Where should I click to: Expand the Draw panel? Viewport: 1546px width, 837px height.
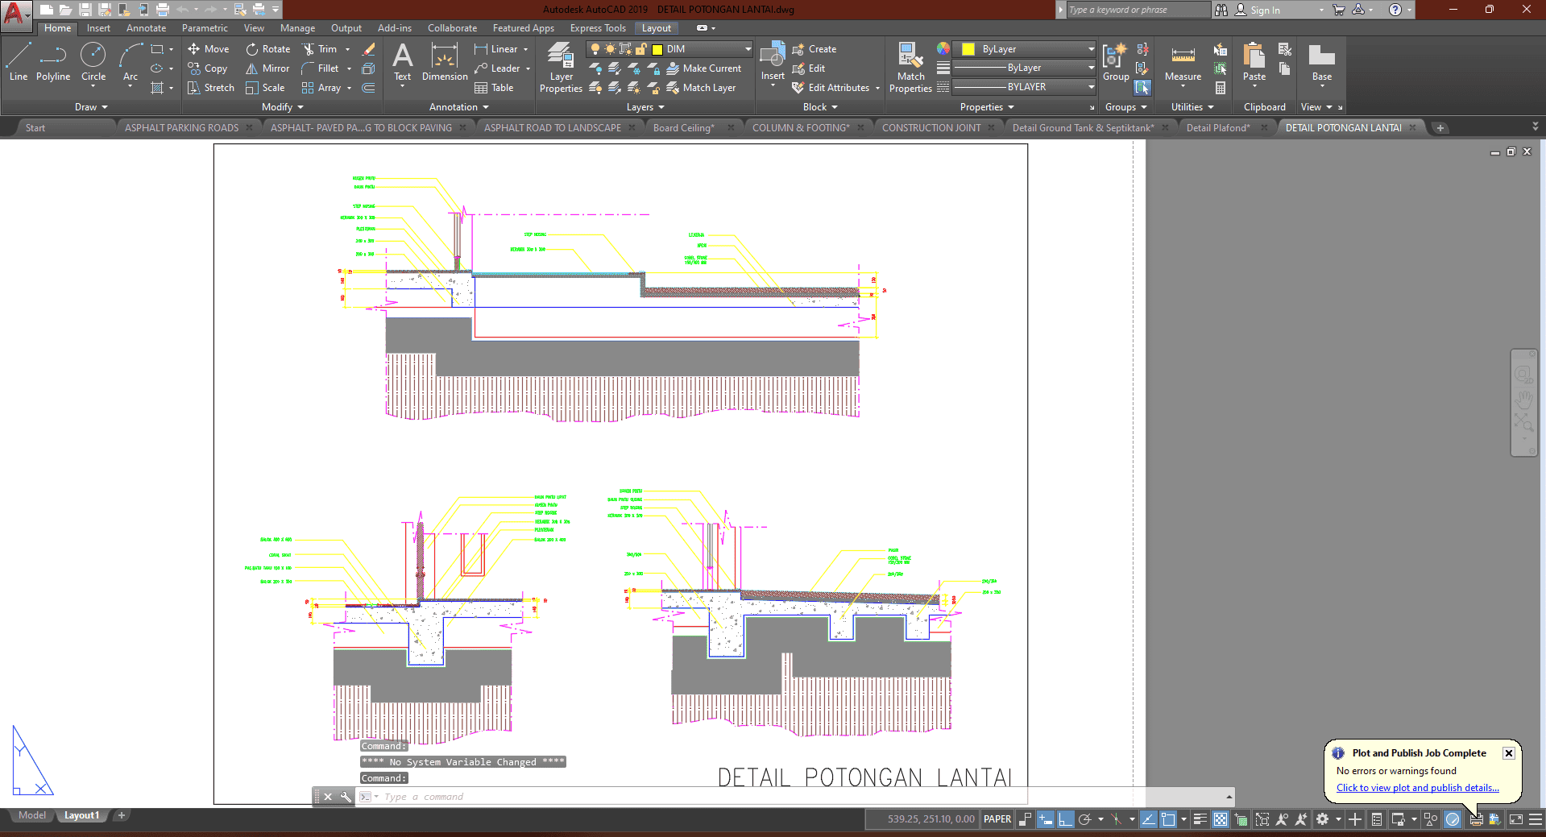tap(90, 107)
